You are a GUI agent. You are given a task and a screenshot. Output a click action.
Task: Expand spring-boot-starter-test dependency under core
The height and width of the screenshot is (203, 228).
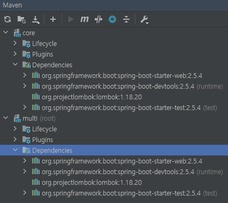[x=25, y=107]
